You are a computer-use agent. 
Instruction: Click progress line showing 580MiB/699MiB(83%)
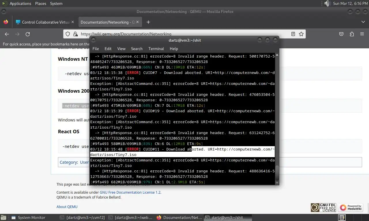pyautogui.click(x=146, y=144)
